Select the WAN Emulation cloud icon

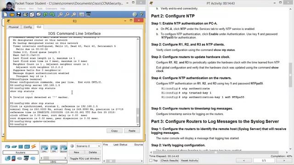coord(20,159)
